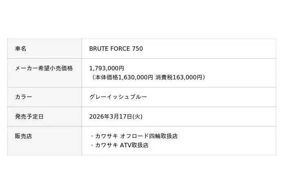Image resolution: width=290 pixels, height=194 pixels.
Task: Select the BRUTE FORCE 750 model name
Action: pos(116,49)
